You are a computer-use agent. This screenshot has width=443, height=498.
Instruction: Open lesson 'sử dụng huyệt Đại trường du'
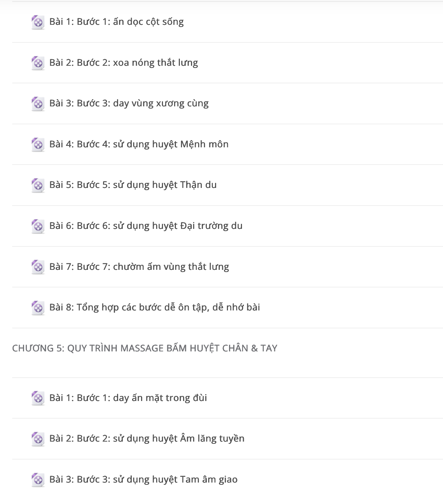[146, 226]
